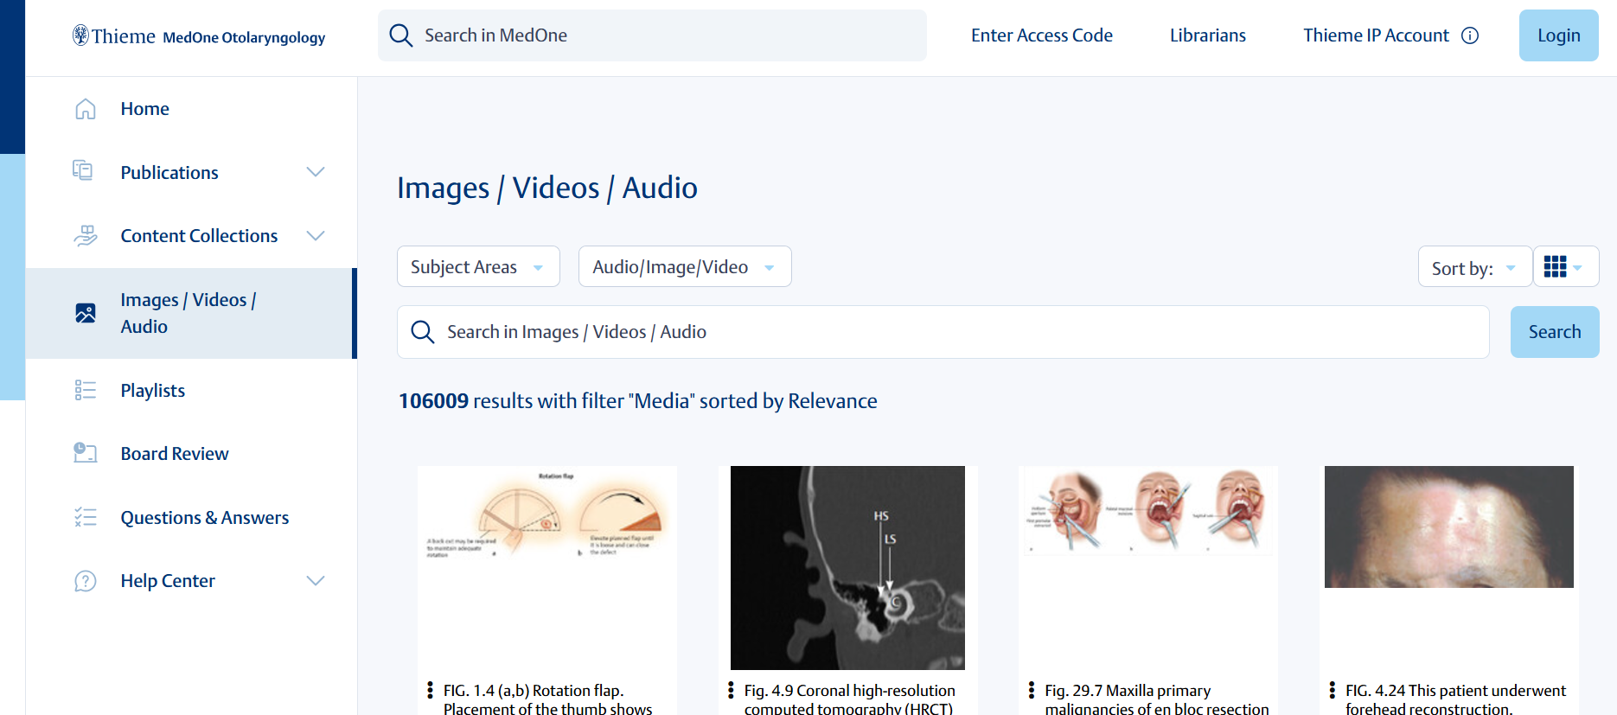Open the Subject Areas filter dropdown

point(478,266)
